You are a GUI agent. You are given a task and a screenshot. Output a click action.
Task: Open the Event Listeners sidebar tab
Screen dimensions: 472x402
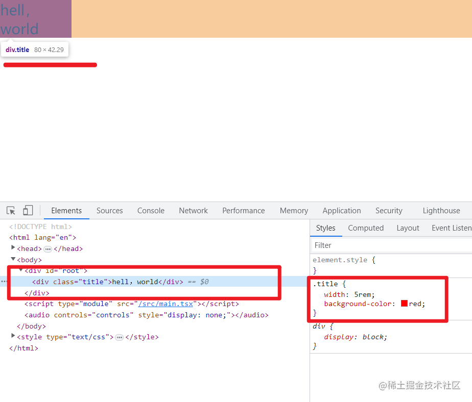click(452, 228)
